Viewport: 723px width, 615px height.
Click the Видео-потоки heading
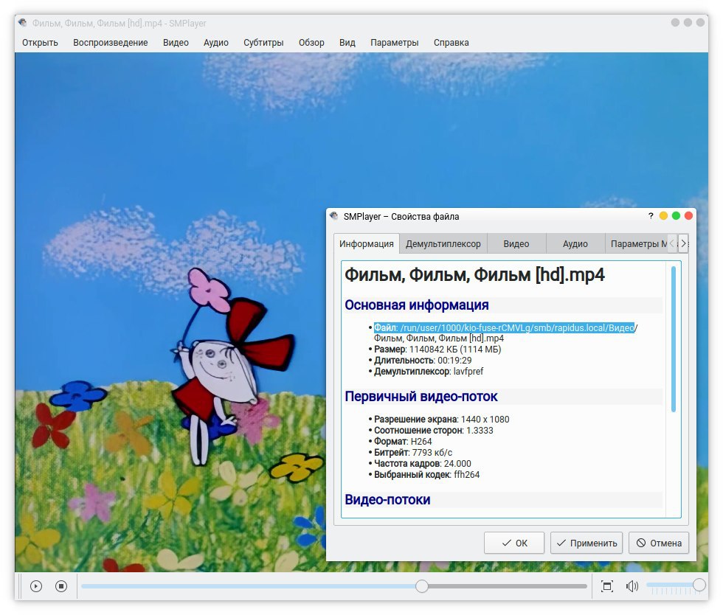387,499
